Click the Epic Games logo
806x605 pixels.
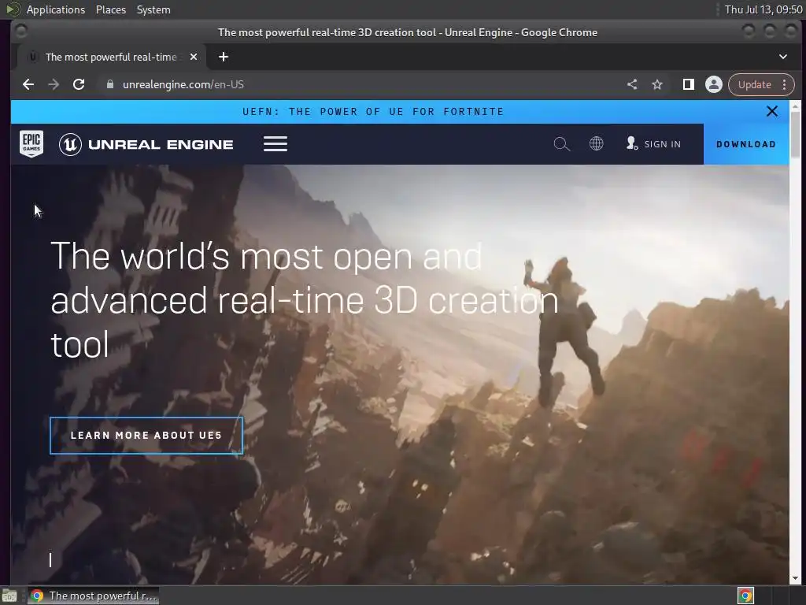coord(31,143)
